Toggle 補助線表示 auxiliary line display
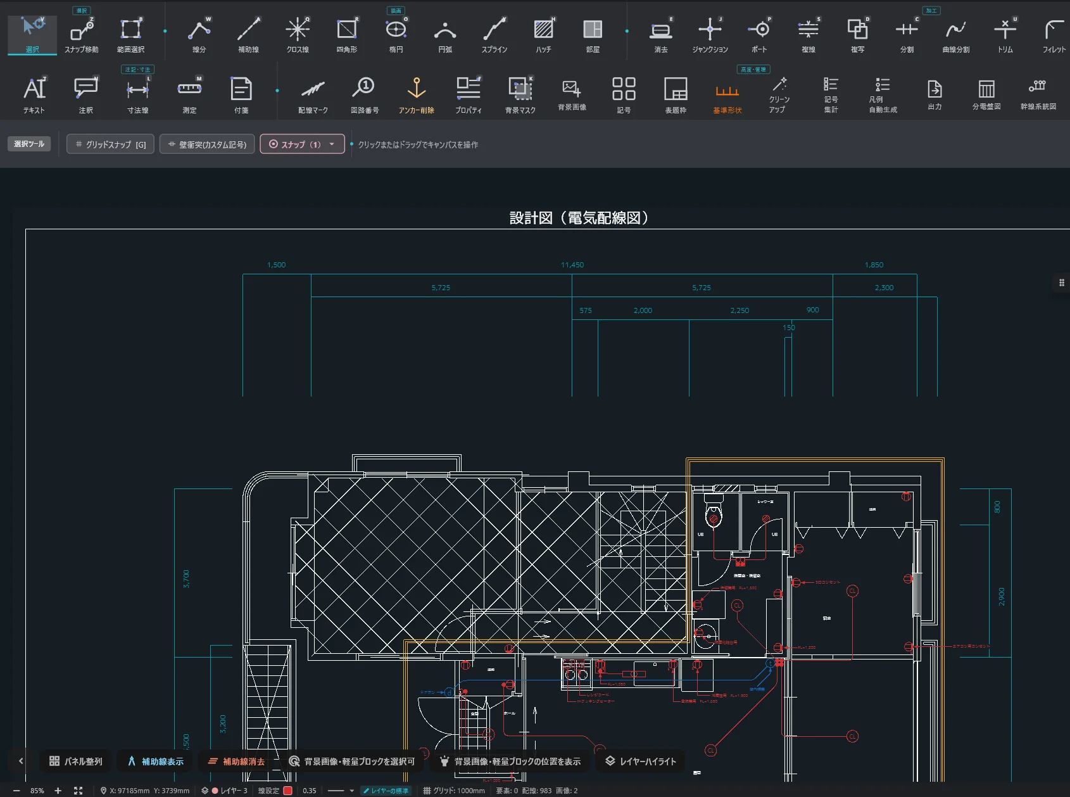 point(156,761)
